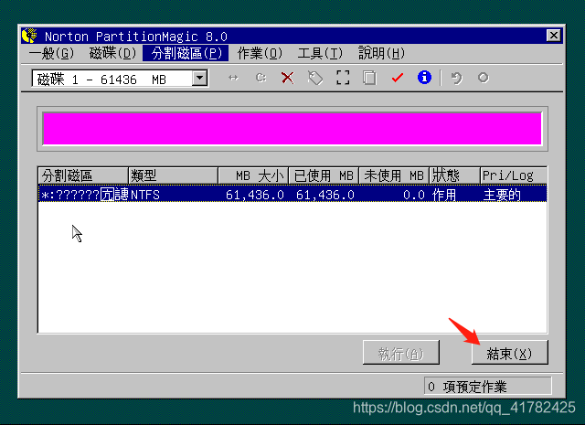Click the 結束(X) exit button

510,352
